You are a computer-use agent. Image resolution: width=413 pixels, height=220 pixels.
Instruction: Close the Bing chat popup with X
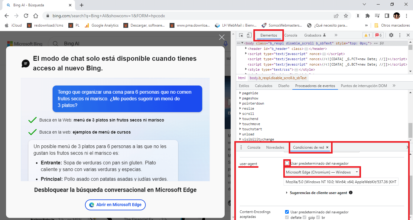(222, 37)
